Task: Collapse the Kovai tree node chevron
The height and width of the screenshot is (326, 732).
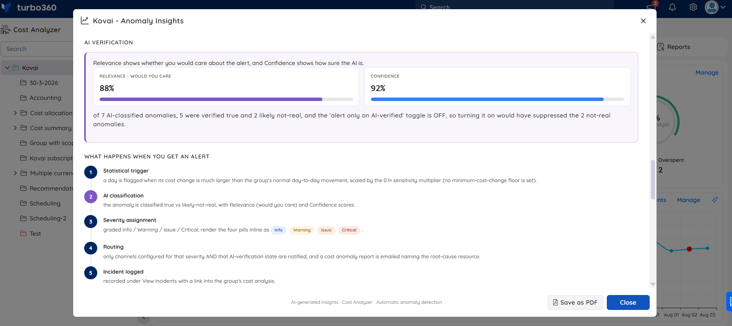Action: point(7,68)
